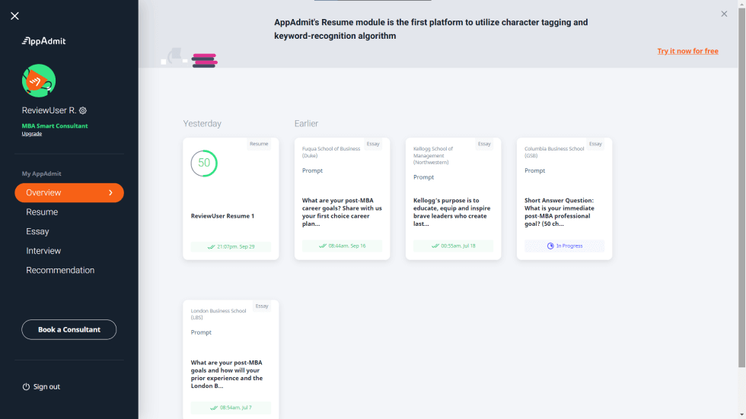Click the Resume tag on first card

pos(259,144)
